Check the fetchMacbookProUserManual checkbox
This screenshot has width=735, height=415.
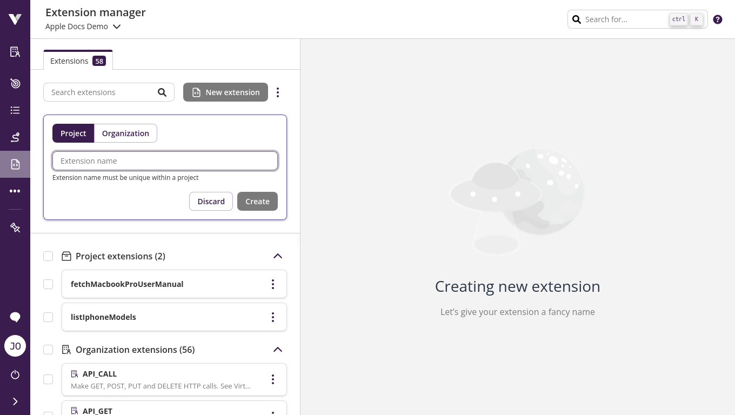pos(48,284)
